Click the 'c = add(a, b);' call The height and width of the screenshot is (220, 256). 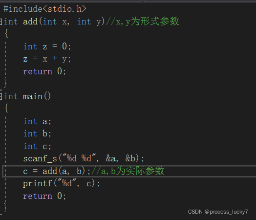[57, 171]
